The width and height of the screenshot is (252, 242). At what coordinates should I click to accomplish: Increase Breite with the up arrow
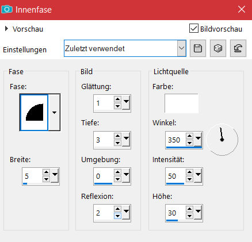point(46,172)
